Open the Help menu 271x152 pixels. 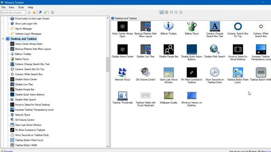(30, 8)
